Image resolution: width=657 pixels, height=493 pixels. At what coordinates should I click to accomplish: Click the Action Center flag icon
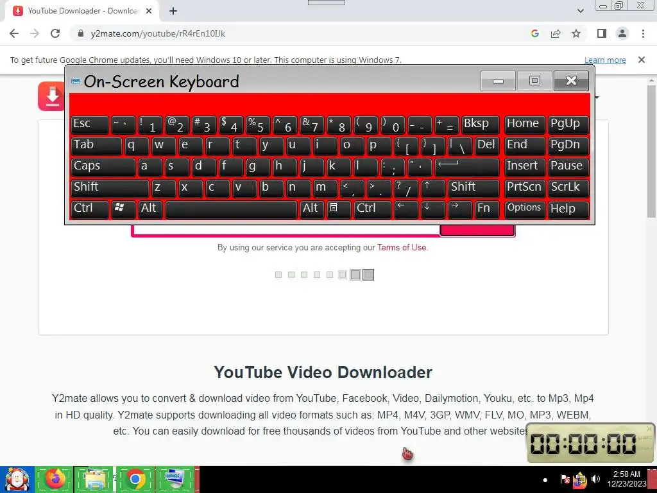(565, 479)
